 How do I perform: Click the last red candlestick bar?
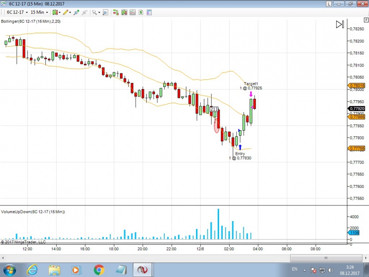(255, 103)
